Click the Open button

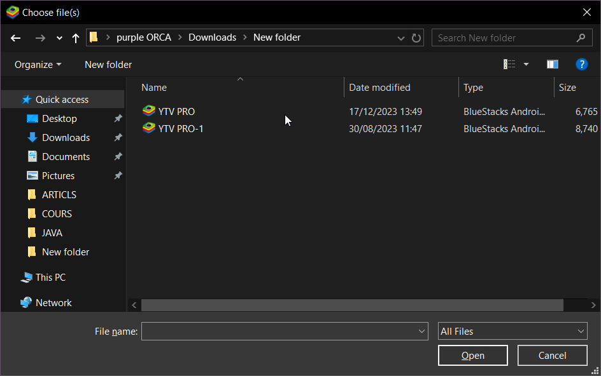(472, 355)
